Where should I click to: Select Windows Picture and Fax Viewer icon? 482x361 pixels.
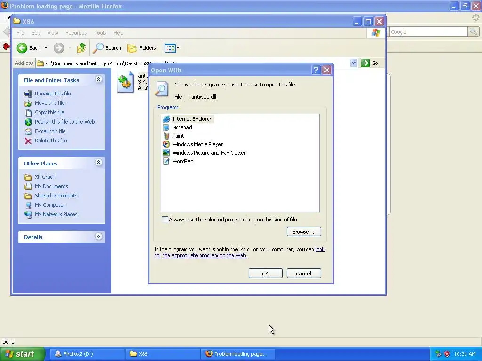click(166, 153)
